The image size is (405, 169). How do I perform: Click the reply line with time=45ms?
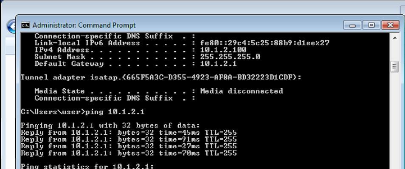(129, 133)
